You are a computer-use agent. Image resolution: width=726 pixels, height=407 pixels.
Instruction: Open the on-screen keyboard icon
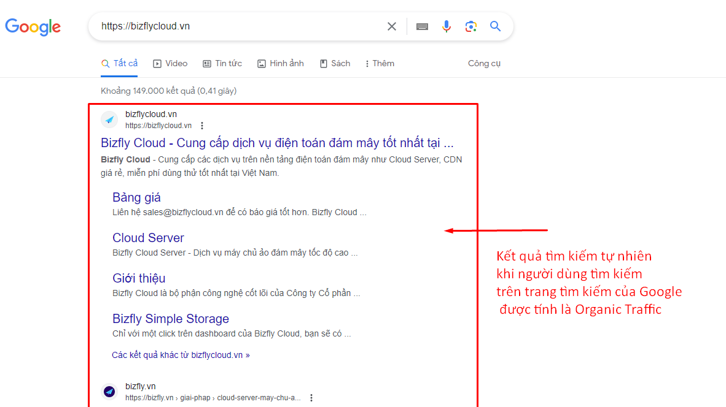(x=422, y=26)
